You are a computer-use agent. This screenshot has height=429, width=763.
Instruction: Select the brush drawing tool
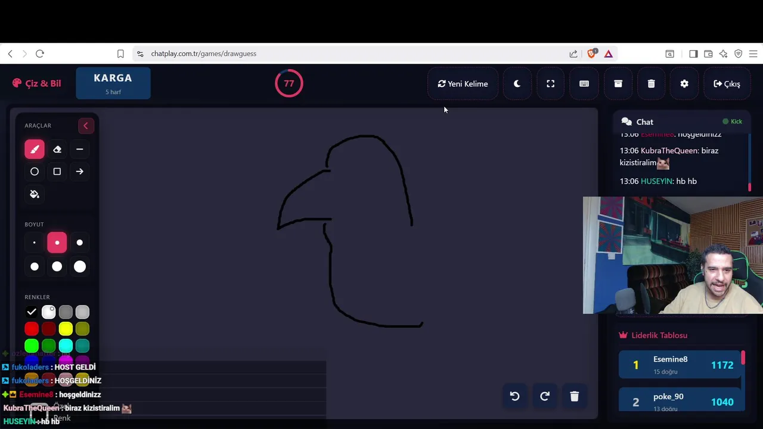(x=35, y=149)
